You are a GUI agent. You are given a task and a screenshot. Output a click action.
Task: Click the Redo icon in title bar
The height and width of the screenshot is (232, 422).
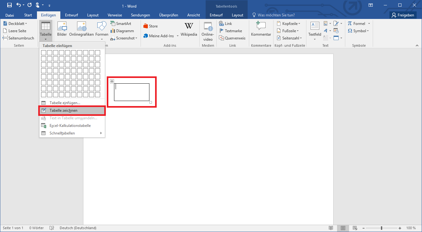pos(30,5)
